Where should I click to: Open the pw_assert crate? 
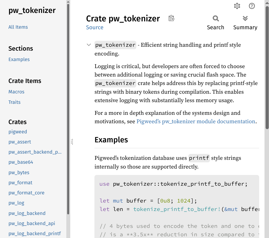(20, 142)
